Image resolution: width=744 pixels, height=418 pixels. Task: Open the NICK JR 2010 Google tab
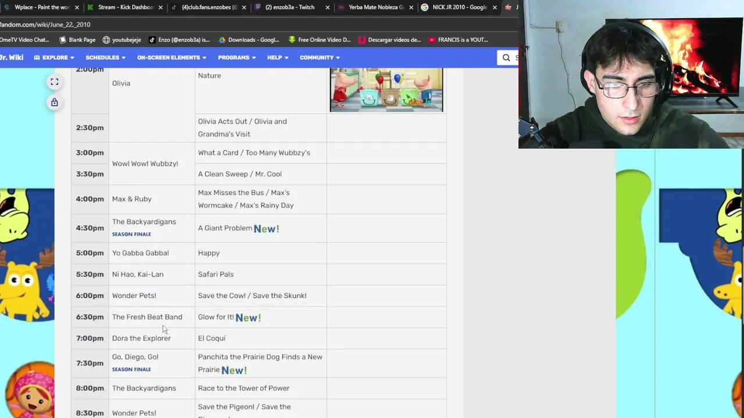point(456,8)
